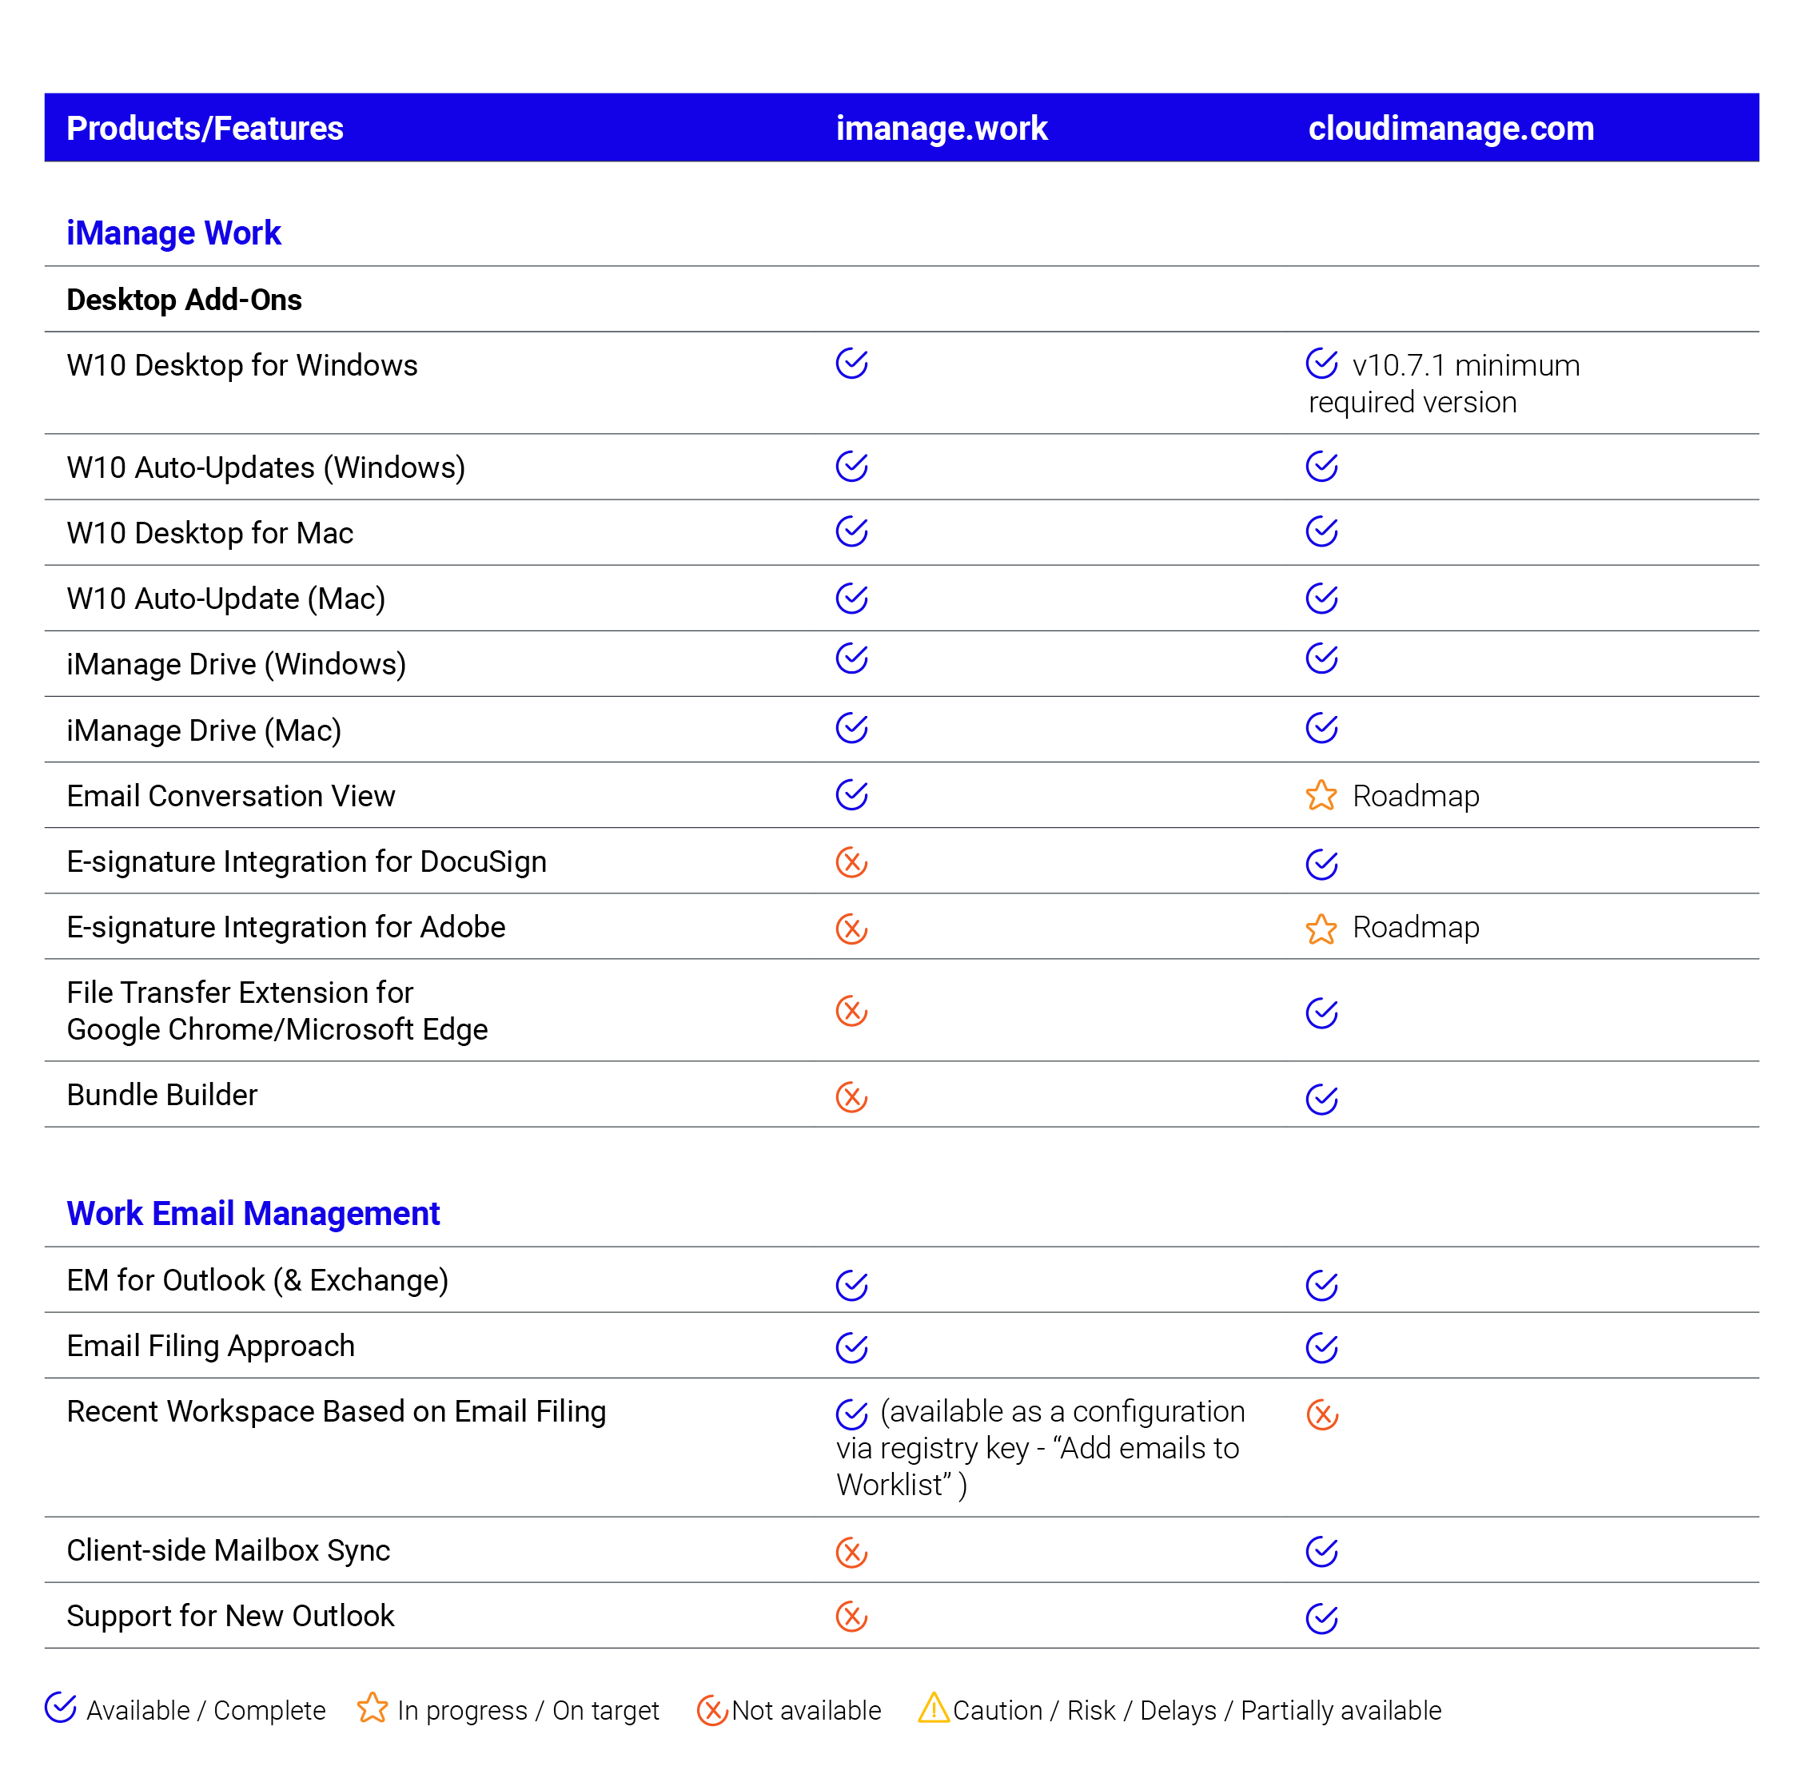
Task: Click the In progress star icon in legend
Action: pyautogui.click(x=372, y=1708)
